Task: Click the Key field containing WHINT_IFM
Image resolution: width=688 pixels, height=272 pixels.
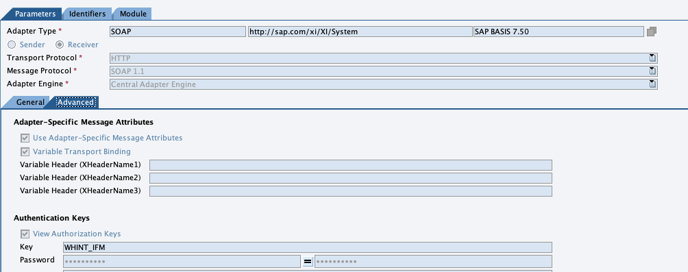Action: point(308,247)
